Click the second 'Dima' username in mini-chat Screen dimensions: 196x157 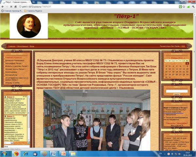tap(10, 116)
